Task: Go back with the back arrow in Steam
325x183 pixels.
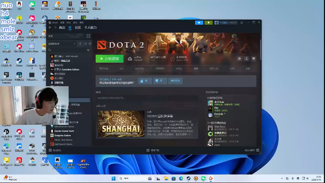Action: pos(50,27)
